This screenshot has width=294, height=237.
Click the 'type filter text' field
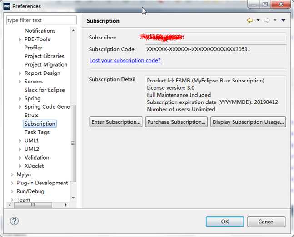click(41, 20)
